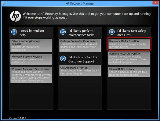Click the HP Recovery Manager window title
160x121 pixels.
coord(80,4)
